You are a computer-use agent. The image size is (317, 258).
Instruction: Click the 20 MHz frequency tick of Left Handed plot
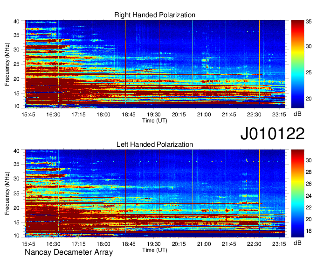pyautogui.click(x=16, y=208)
